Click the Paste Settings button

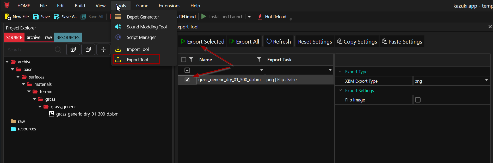402,41
